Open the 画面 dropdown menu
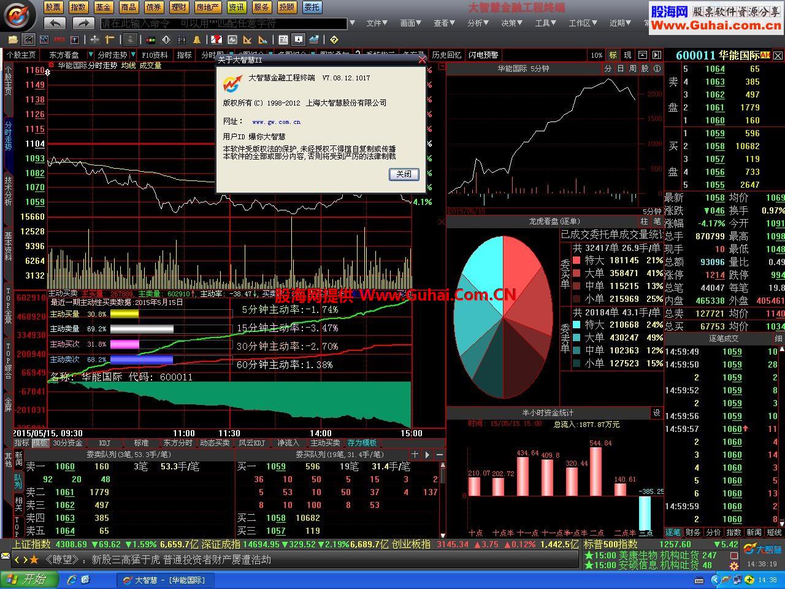The image size is (785, 589). point(410,23)
